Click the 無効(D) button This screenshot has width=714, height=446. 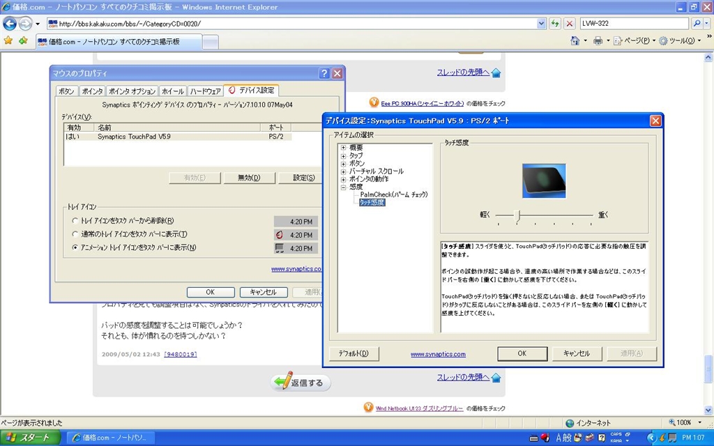coord(249,178)
